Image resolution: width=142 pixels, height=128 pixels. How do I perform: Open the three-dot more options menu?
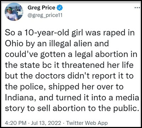[137, 8]
